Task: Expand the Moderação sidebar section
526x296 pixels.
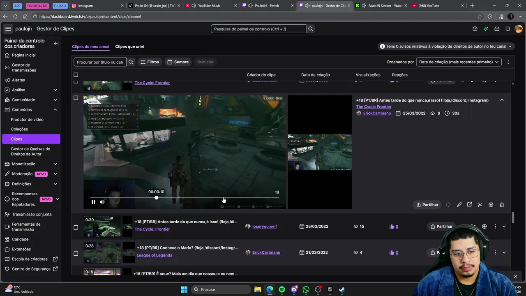Action: 55,174
